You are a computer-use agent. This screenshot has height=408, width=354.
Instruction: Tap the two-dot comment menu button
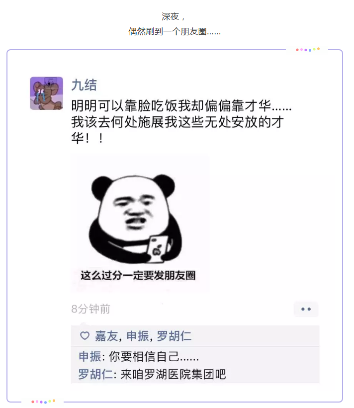click(306, 309)
